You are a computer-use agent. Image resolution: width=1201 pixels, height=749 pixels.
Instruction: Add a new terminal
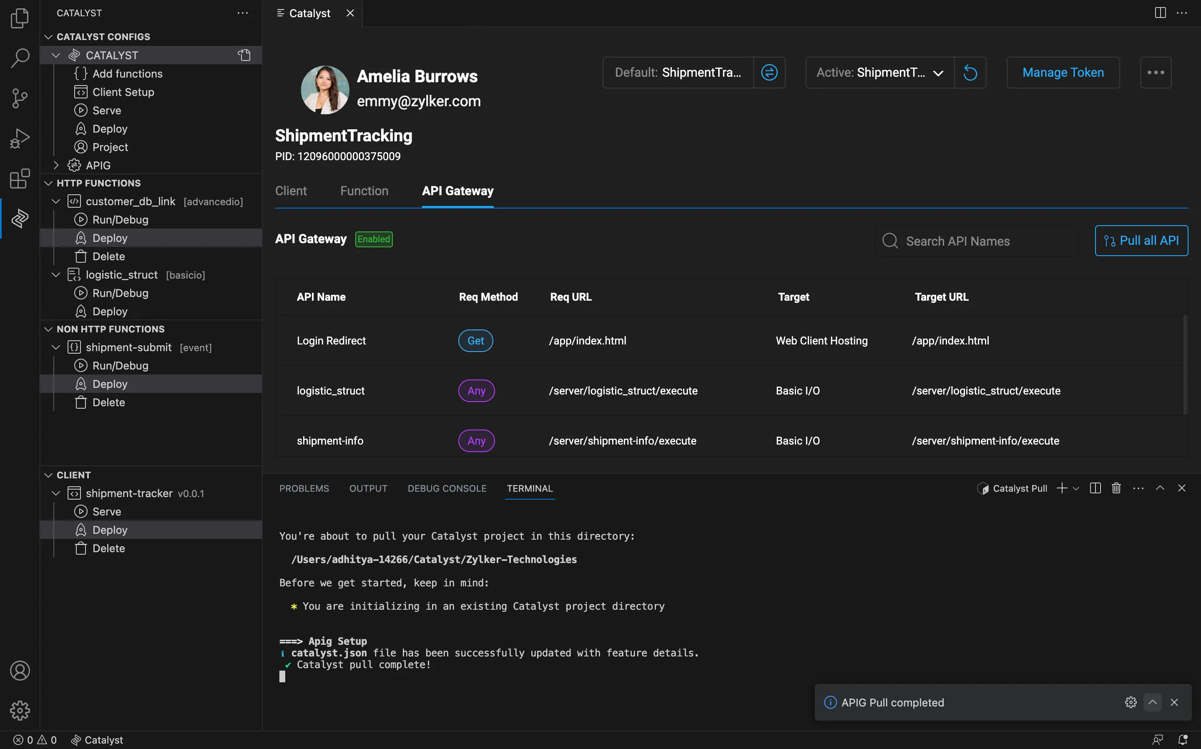tap(1061, 488)
